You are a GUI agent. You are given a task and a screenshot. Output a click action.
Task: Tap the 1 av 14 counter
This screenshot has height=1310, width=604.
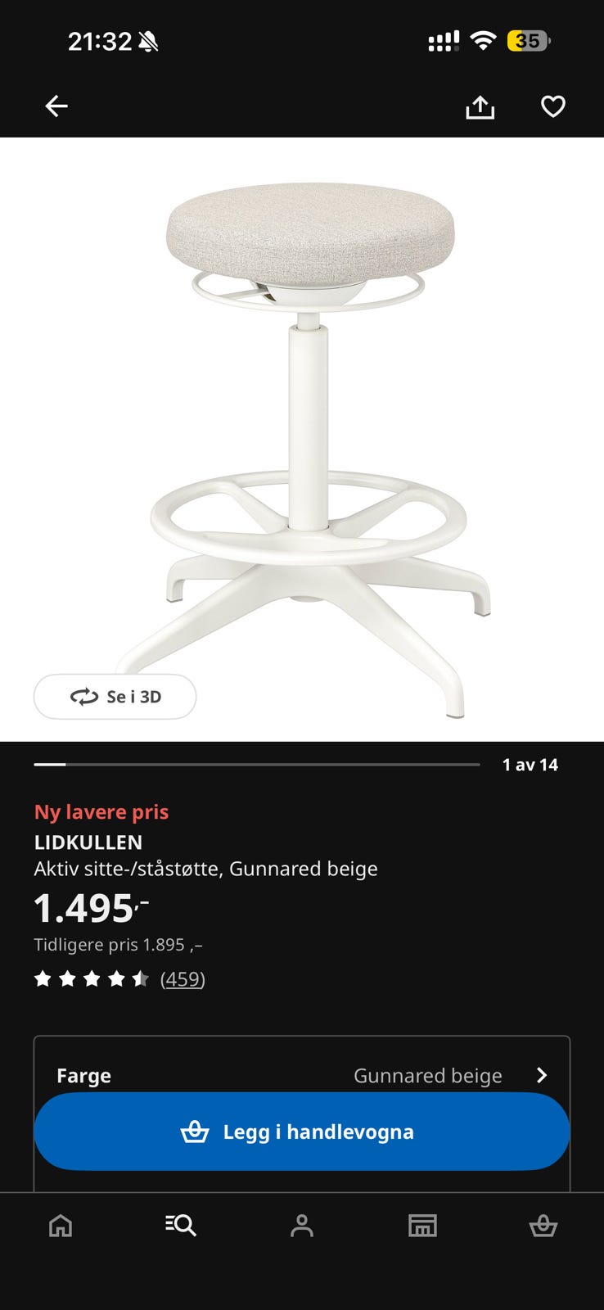530,765
